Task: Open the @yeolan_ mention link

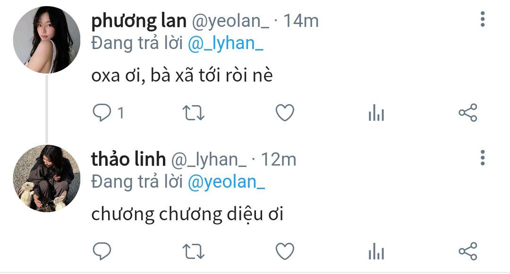Action: (226, 182)
